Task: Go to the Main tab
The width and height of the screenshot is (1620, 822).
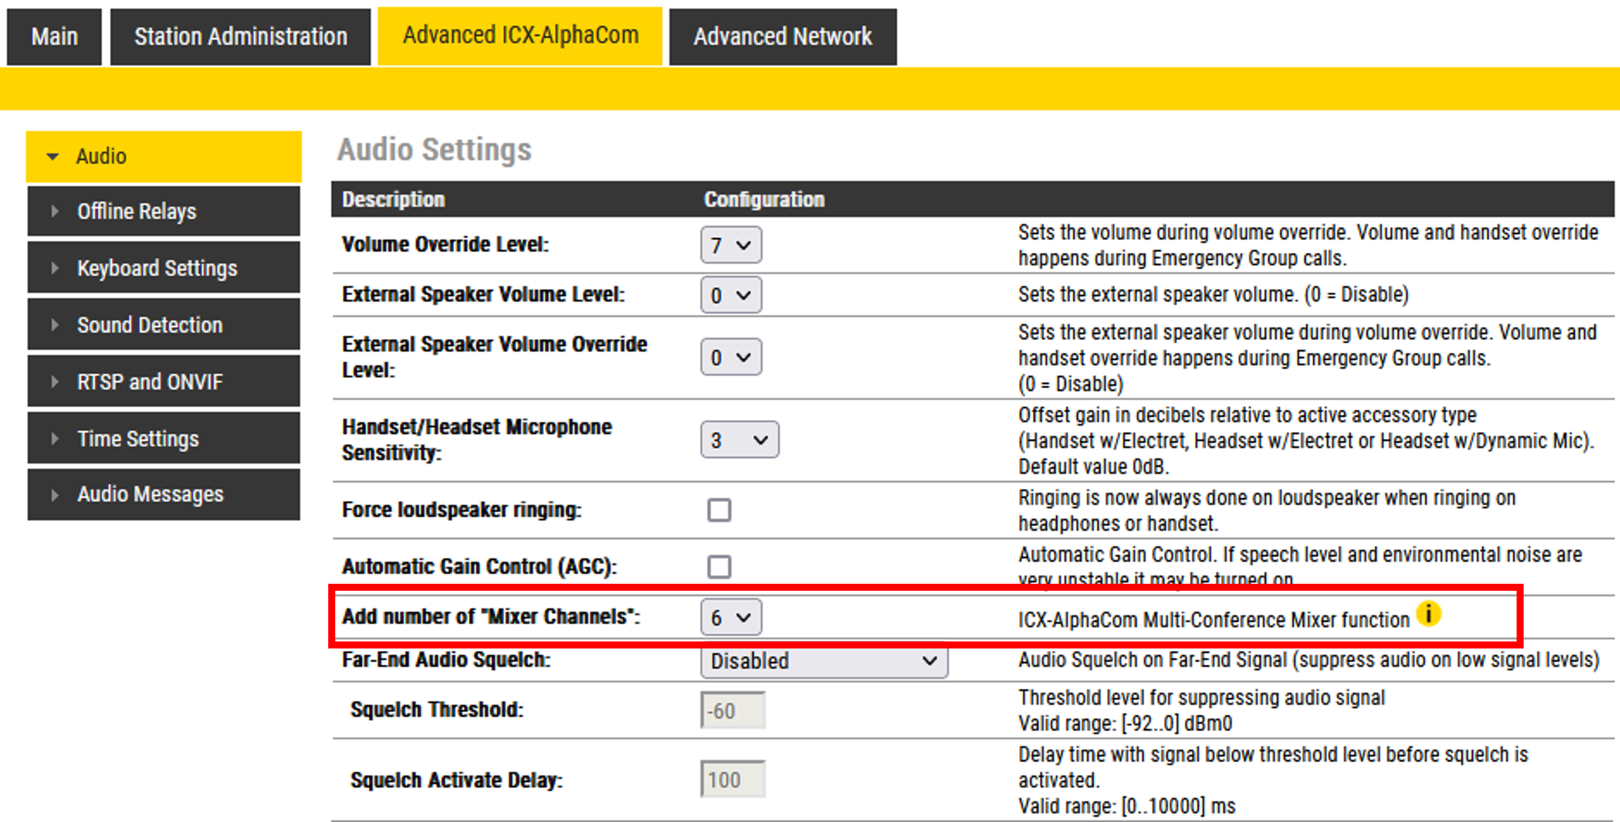Action: (54, 37)
